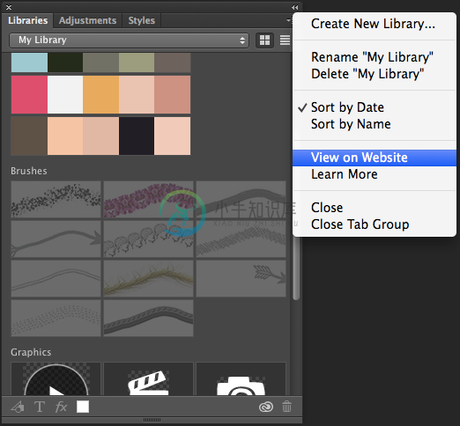
Task: Click the Add Layer Style fx icon
Action: pos(61,407)
